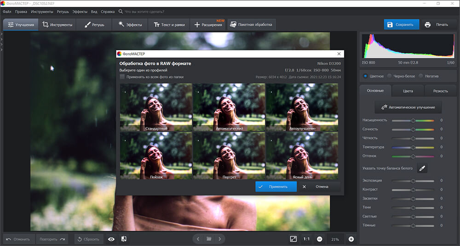Click the Экспозиция slider handle
The image size is (460, 246).
[413, 181]
